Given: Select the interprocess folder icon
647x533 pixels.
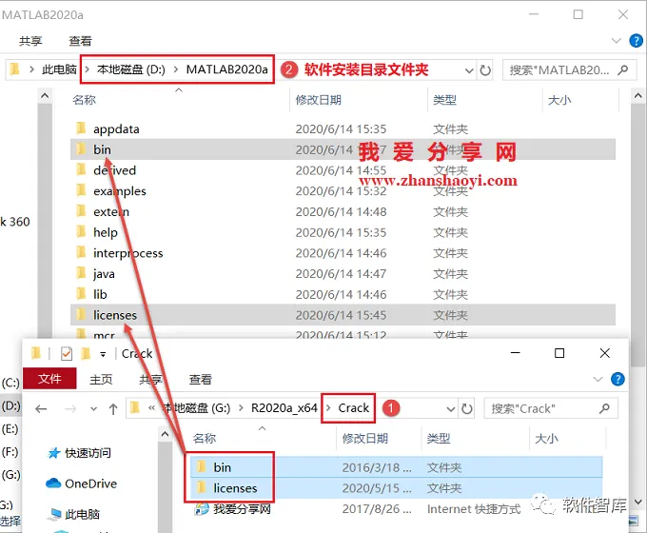Looking at the screenshot, I should click(81, 252).
